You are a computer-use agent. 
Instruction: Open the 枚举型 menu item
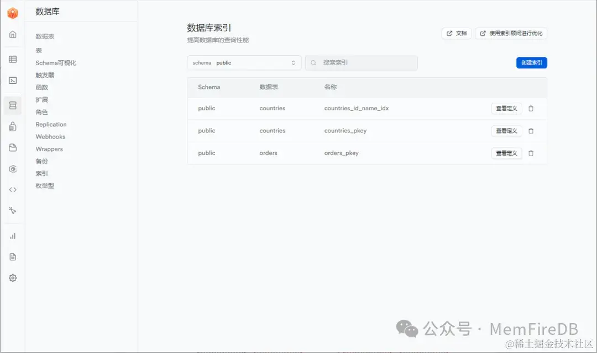click(x=45, y=186)
